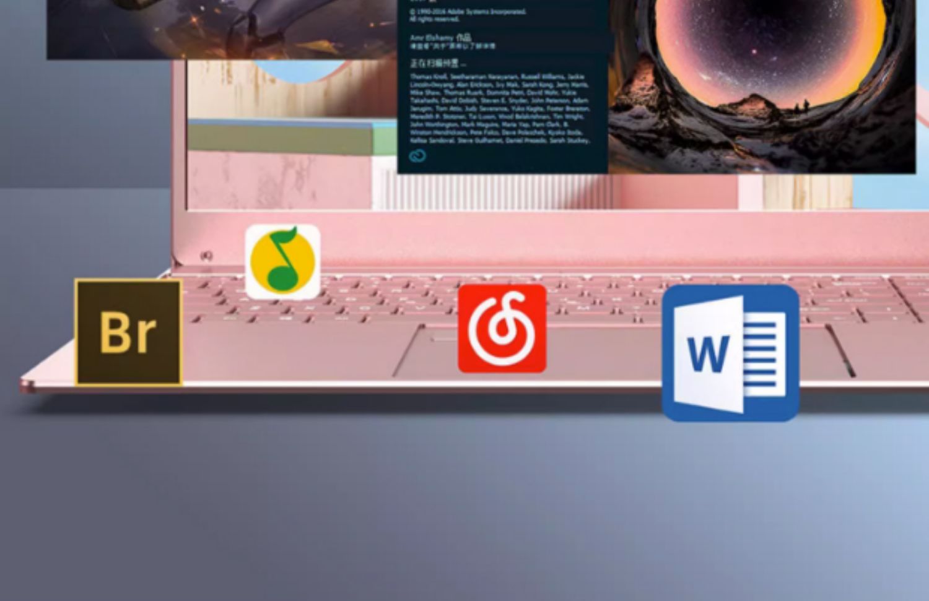Open the Adobe Bridge Br icon
The height and width of the screenshot is (601, 929).
pos(128,332)
